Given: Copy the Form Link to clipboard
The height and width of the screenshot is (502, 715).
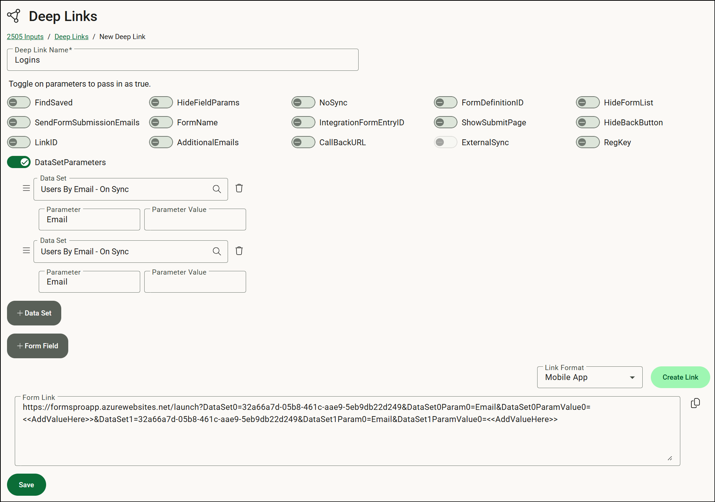Looking at the screenshot, I should pyautogui.click(x=695, y=403).
